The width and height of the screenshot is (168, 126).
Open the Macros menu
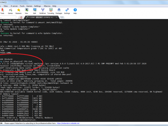point(46,6)
